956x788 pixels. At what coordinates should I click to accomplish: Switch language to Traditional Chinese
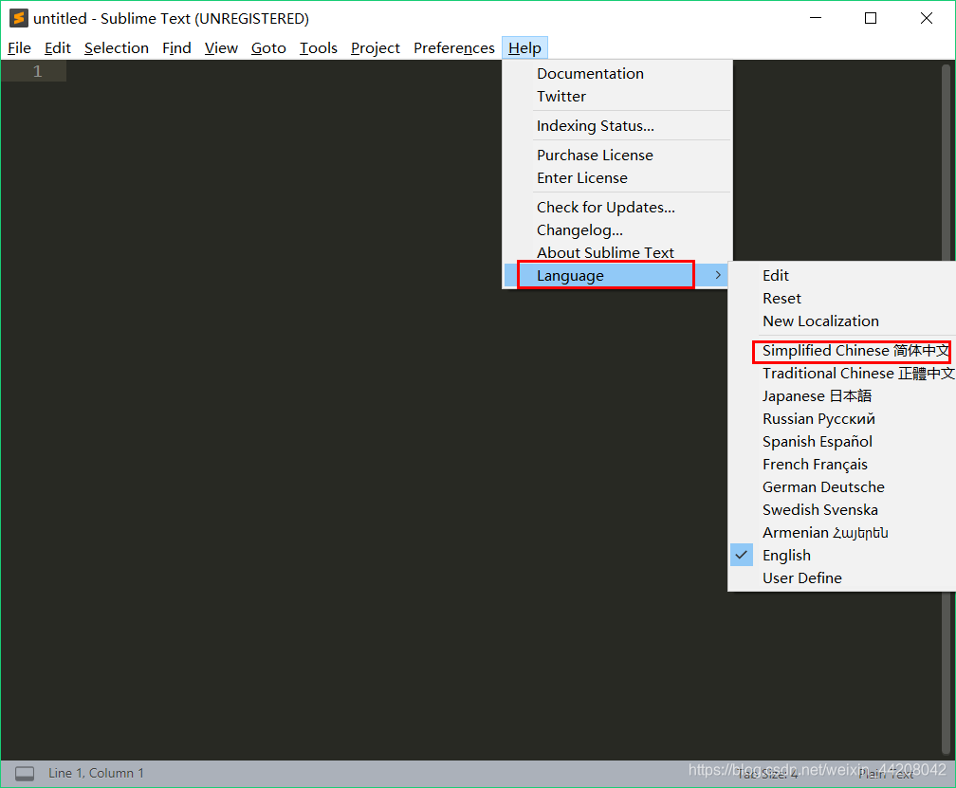[x=842, y=373]
